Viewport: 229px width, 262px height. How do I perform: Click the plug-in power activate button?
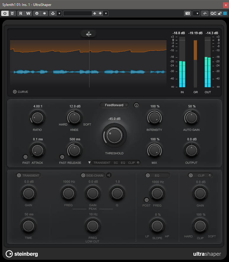pos(5,13)
